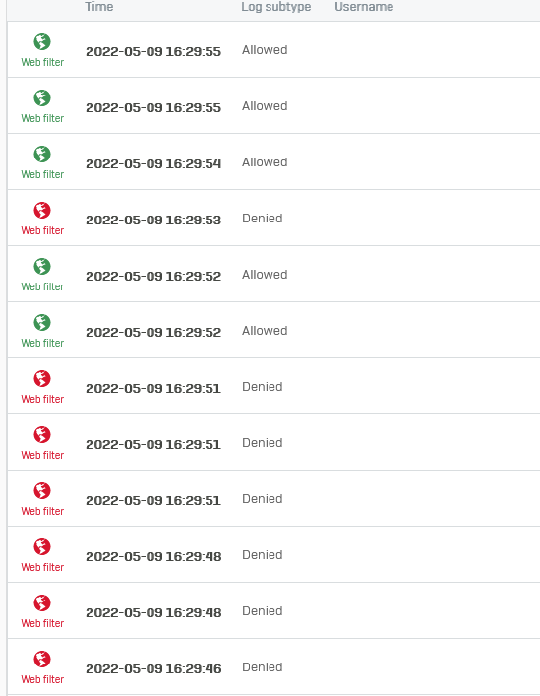
Task: Select Denied subtype in 16:29:46 row
Action: click(x=262, y=666)
